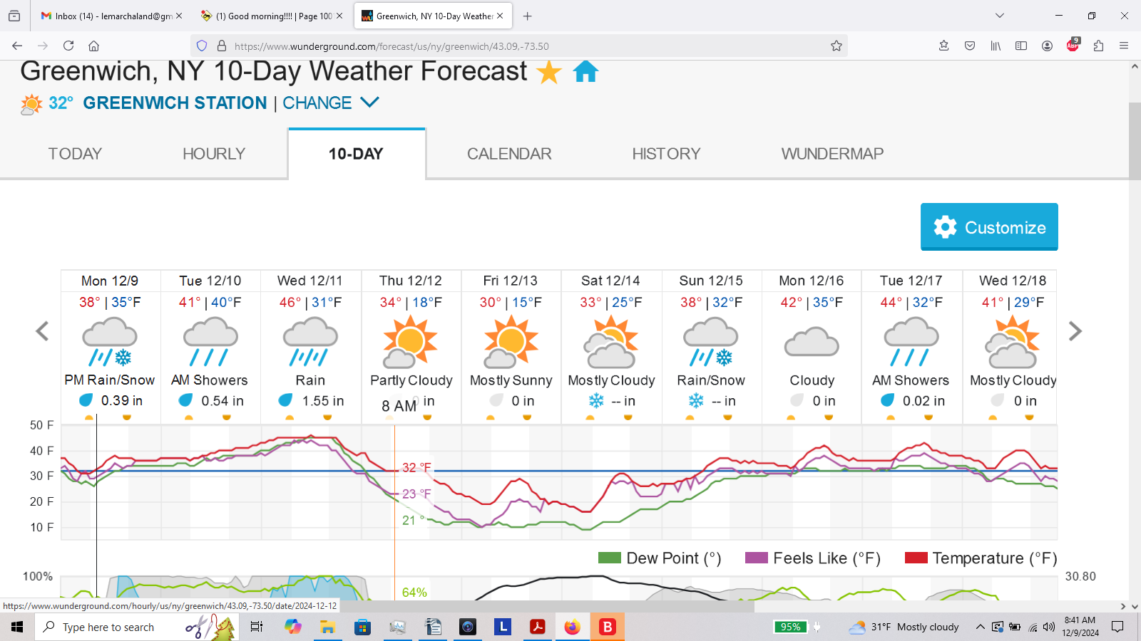This screenshot has height=641, width=1141.
Task: Toggle the Temperature legend series
Action: click(916, 558)
